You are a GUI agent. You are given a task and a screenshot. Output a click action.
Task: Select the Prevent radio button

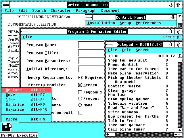pos(80,98)
